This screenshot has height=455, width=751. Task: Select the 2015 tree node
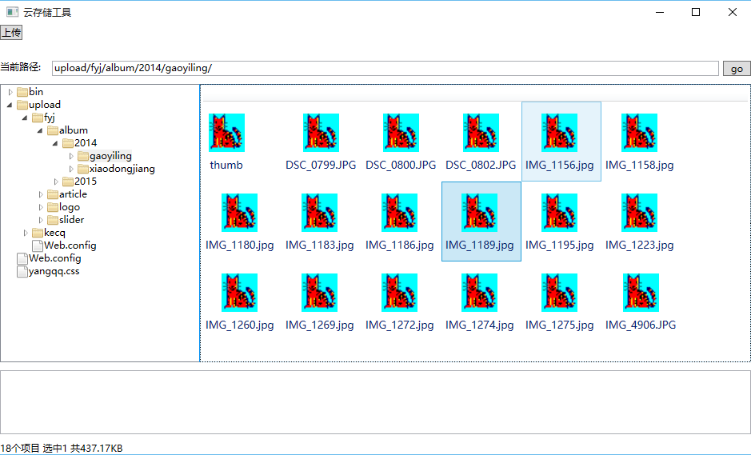pyautogui.click(x=86, y=182)
